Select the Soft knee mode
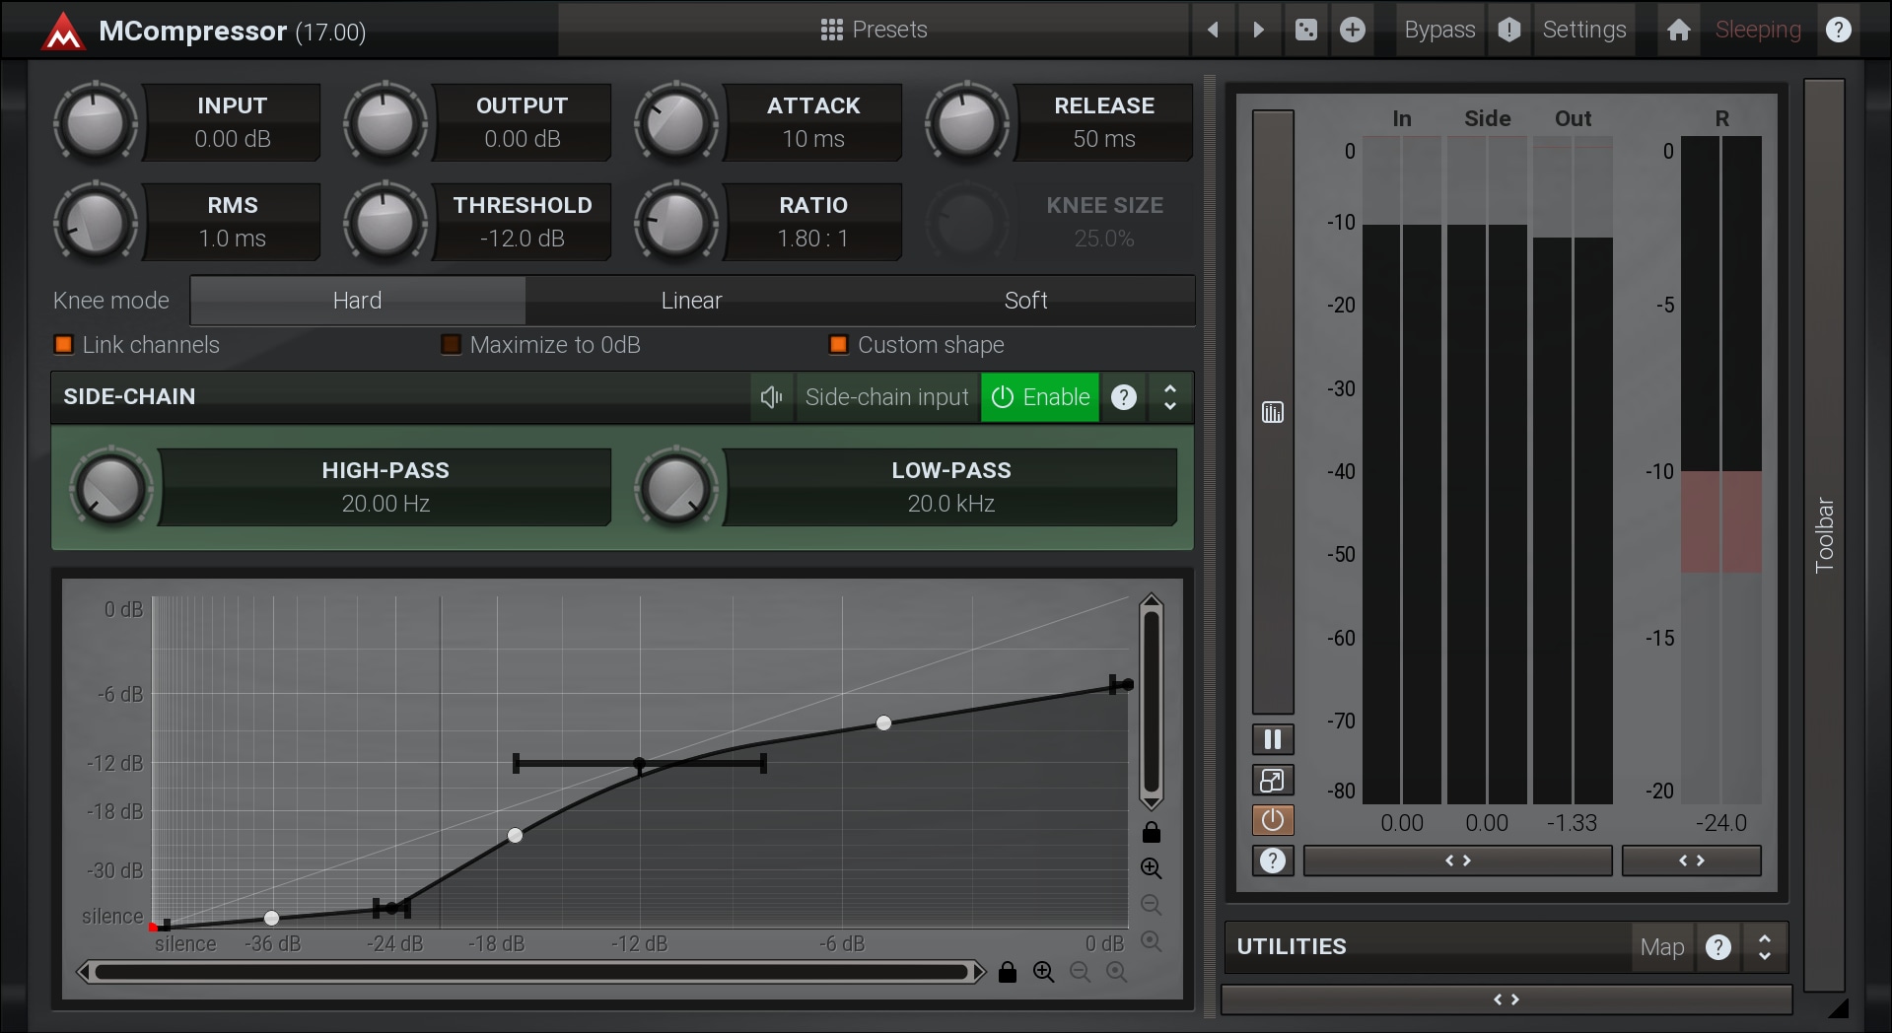This screenshot has width=1892, height=1033. point(1025,301)
